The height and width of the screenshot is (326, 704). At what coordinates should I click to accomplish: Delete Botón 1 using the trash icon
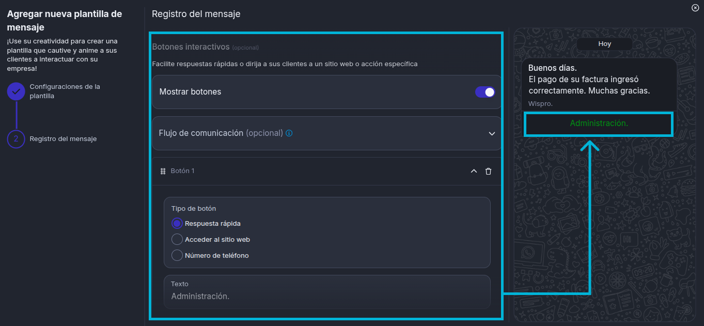tap(488, 170)
